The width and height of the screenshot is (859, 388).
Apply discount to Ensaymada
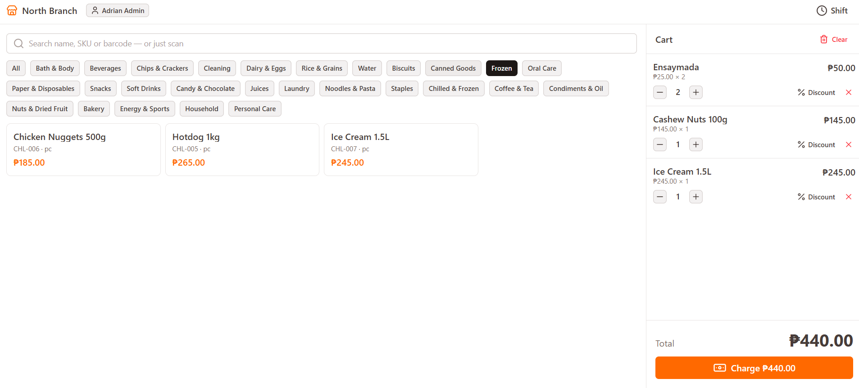816,92
